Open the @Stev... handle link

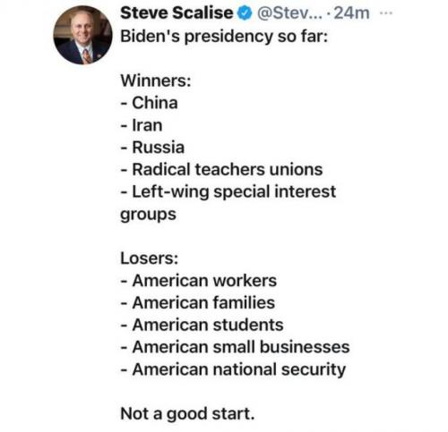[x=289, y=13]
